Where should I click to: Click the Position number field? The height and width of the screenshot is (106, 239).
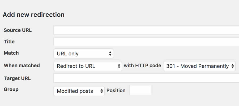pyautogui.click(x=140, y=90)
